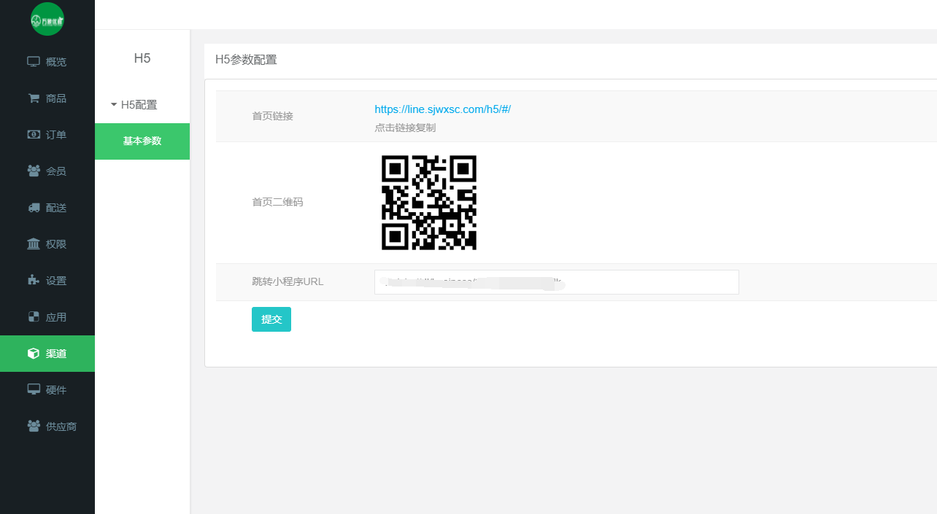Click the monitor icon beside 概览
Viewport: 937px width, 514px height.
coord(34,62)
